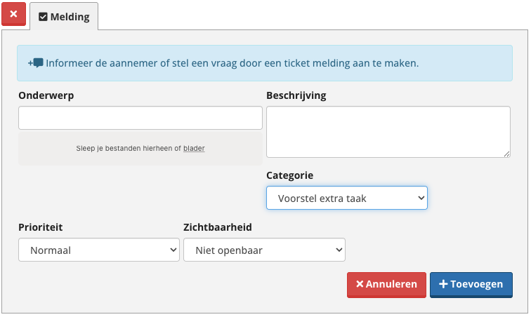
Task: Expand the Prioriteit dropdown set to Normaal
Action: click(x=99, y=250)
